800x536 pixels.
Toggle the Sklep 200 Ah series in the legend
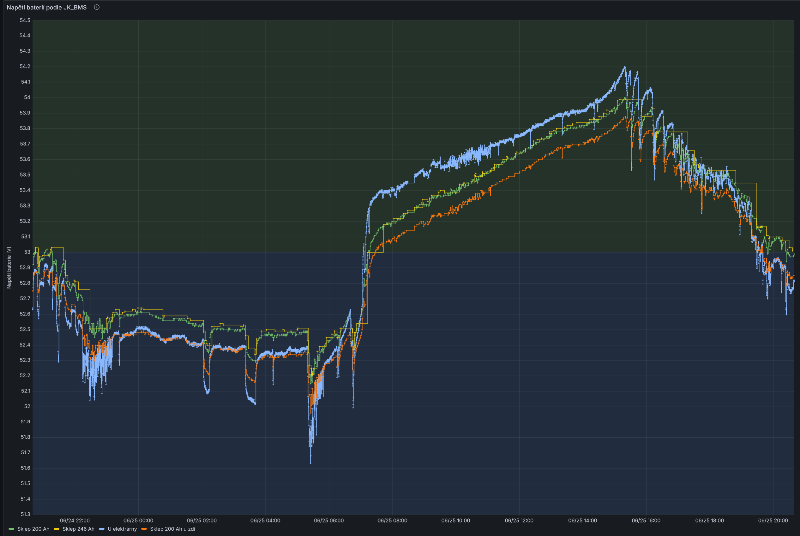pyautogui.click(x=33, y=529)
